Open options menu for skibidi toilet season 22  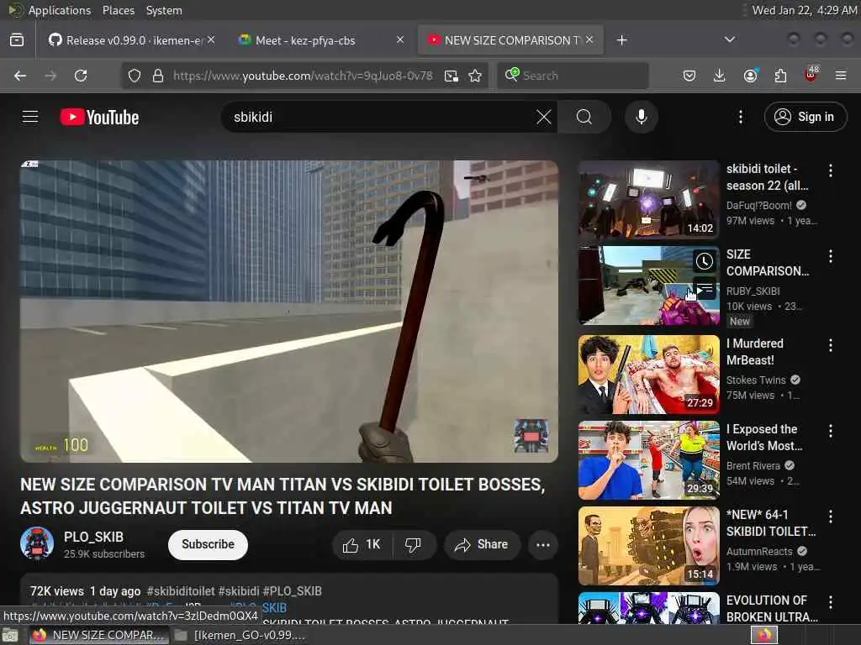point(831,170)
